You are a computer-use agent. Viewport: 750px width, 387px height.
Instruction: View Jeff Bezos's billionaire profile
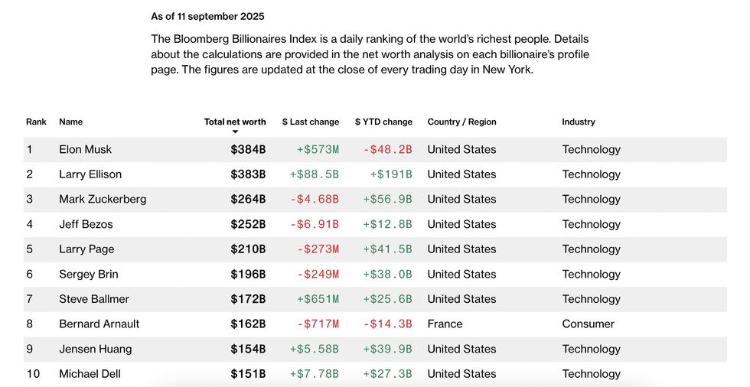tap(86, 224)
